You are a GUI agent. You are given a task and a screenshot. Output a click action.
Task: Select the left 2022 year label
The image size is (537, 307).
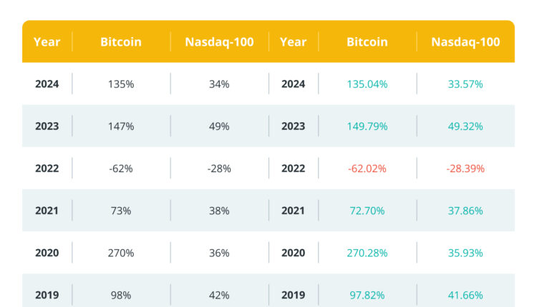click(x=47, y=168)
